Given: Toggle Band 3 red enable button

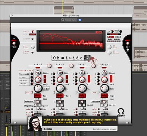Looking at the screenshot, I should pos(82,68).
